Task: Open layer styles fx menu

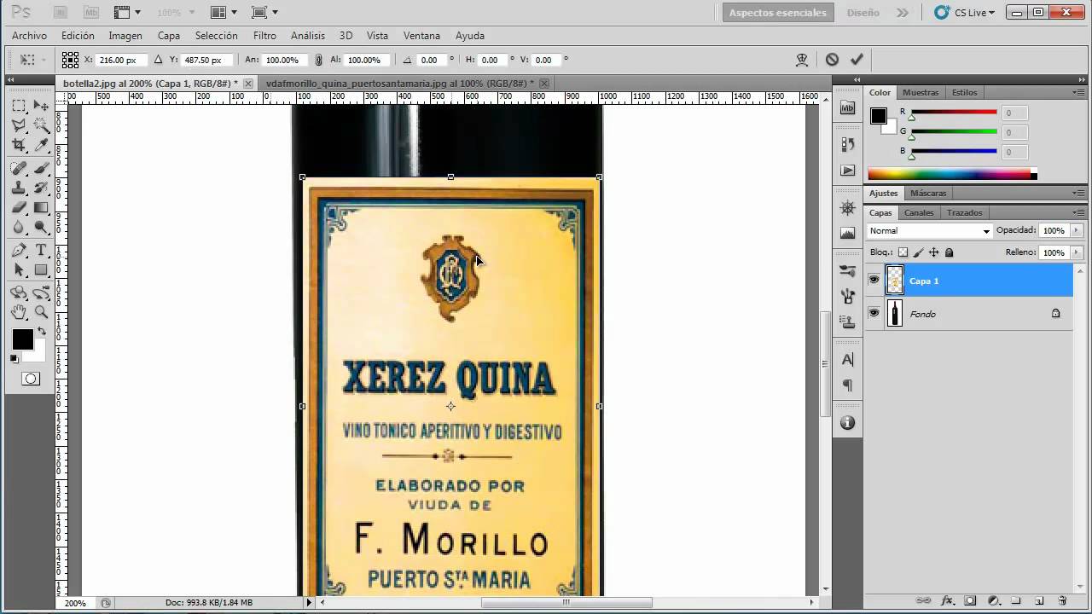Action: [x=947, y=601]
